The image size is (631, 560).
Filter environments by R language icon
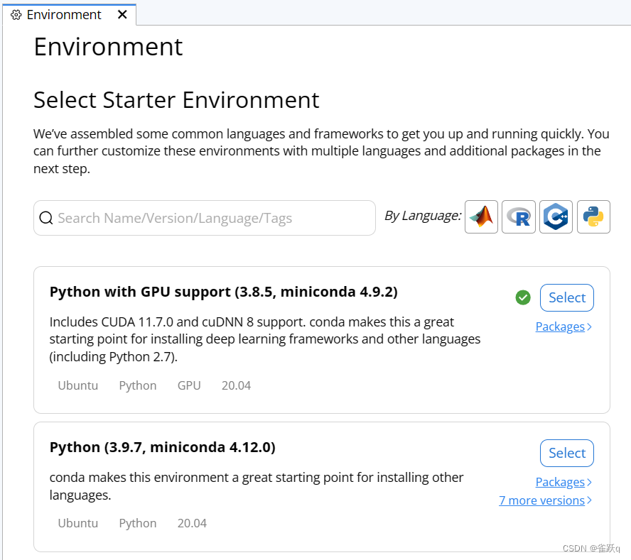519,216
